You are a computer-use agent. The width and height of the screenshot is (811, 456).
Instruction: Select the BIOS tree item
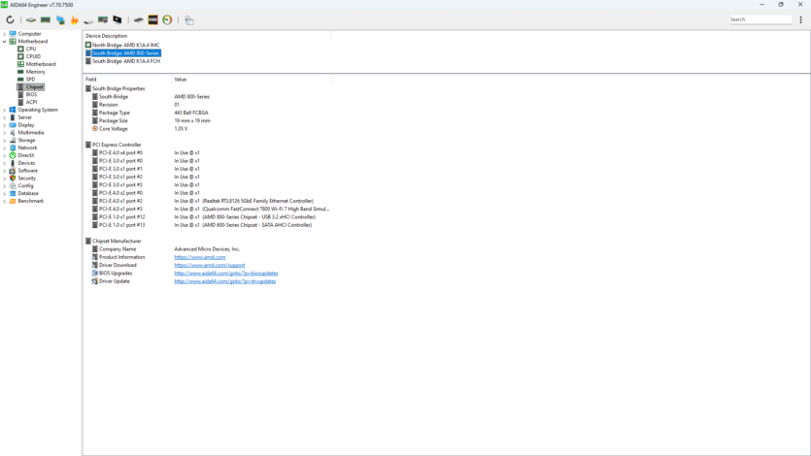tap(31, 94)
